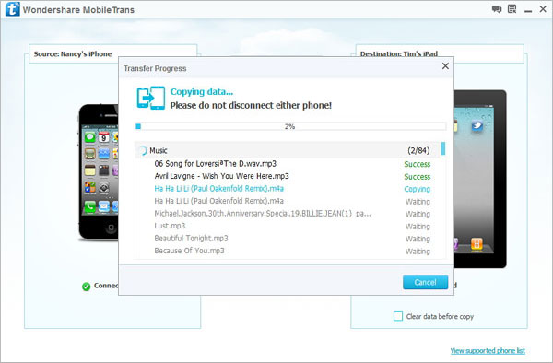Screen dimensions: 553x363
Task: Click the green Connected check icon
Action: point(86,287)
